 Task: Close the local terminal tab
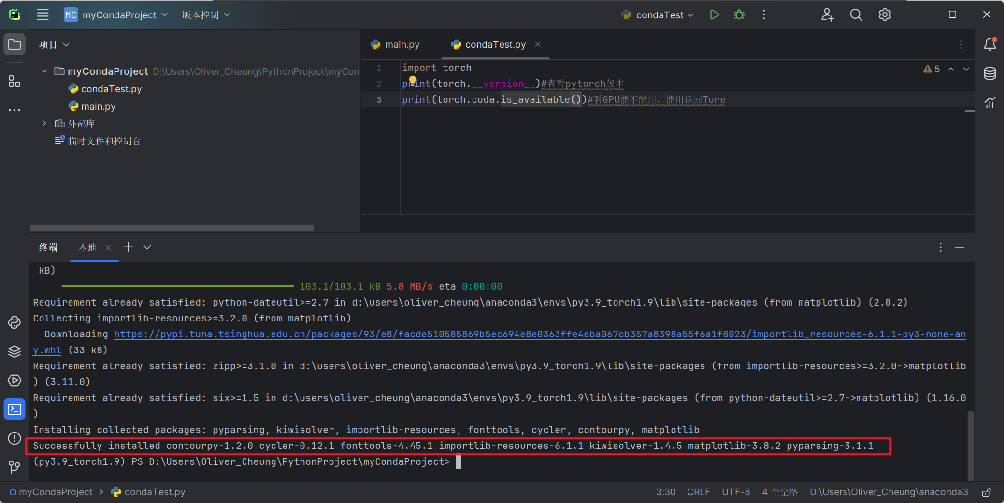[x=108, y=248]
